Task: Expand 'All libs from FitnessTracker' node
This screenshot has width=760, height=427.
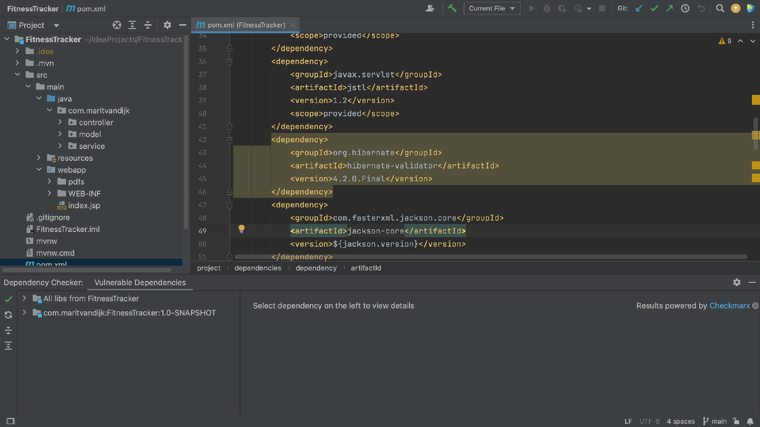Action: pos(24,298)
